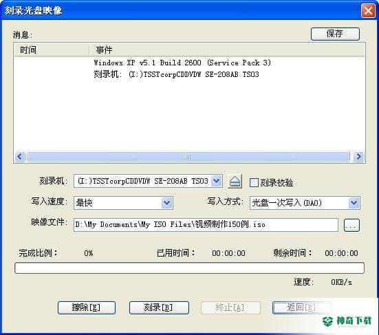The image size is (379, 335).
Task: Click the eject drive tray icon
Action: coord(235,182)
